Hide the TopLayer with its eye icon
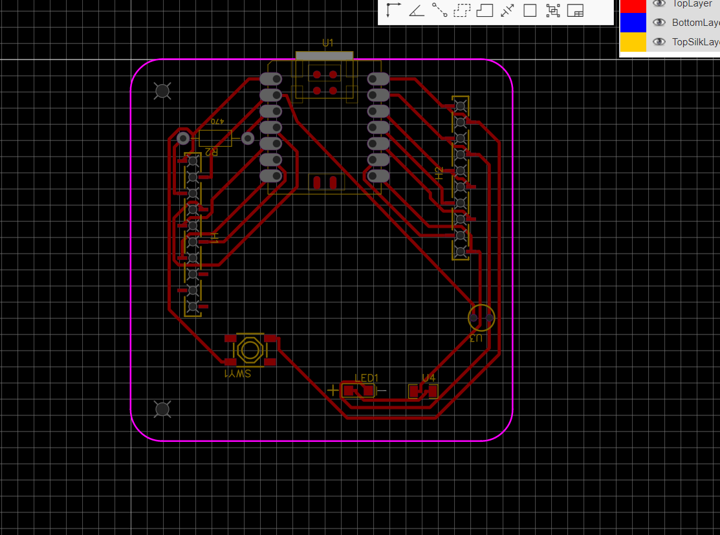 (659, 3)
